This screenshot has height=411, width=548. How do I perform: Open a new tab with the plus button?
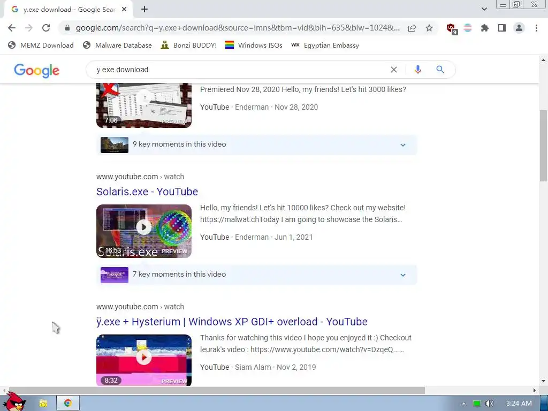144,10
